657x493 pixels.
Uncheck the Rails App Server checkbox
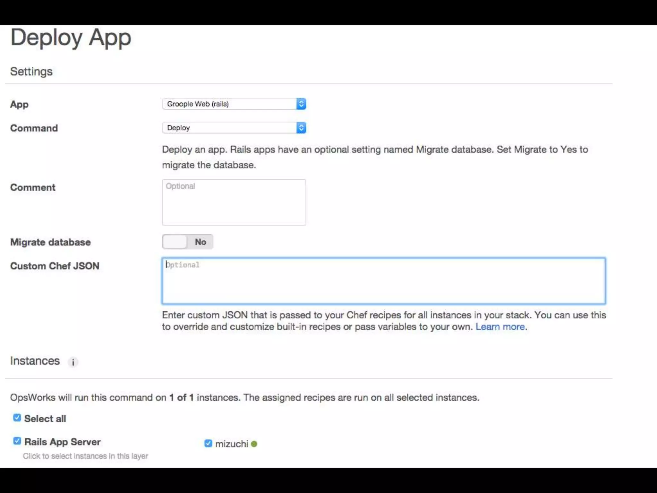(17, 441)
